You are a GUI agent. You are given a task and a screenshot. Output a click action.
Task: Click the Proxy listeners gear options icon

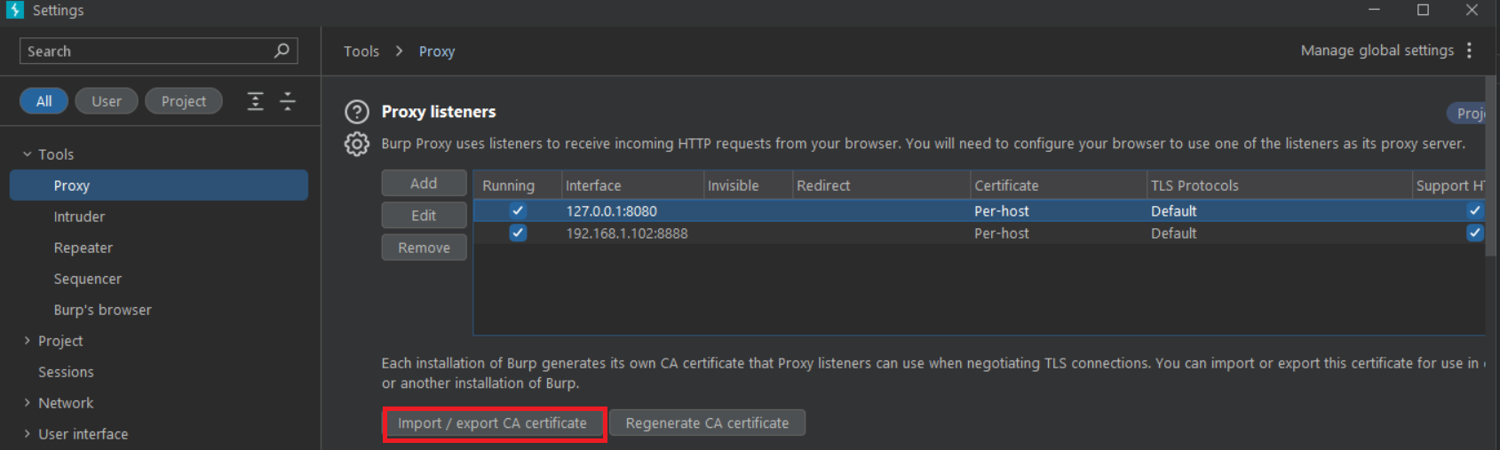pyautogui.click(x=357, y=144)
